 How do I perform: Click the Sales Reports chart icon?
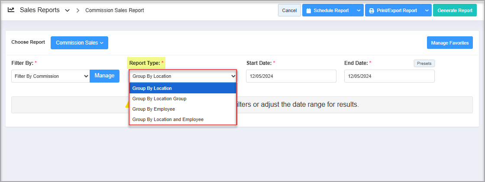[x=11, y=10]
